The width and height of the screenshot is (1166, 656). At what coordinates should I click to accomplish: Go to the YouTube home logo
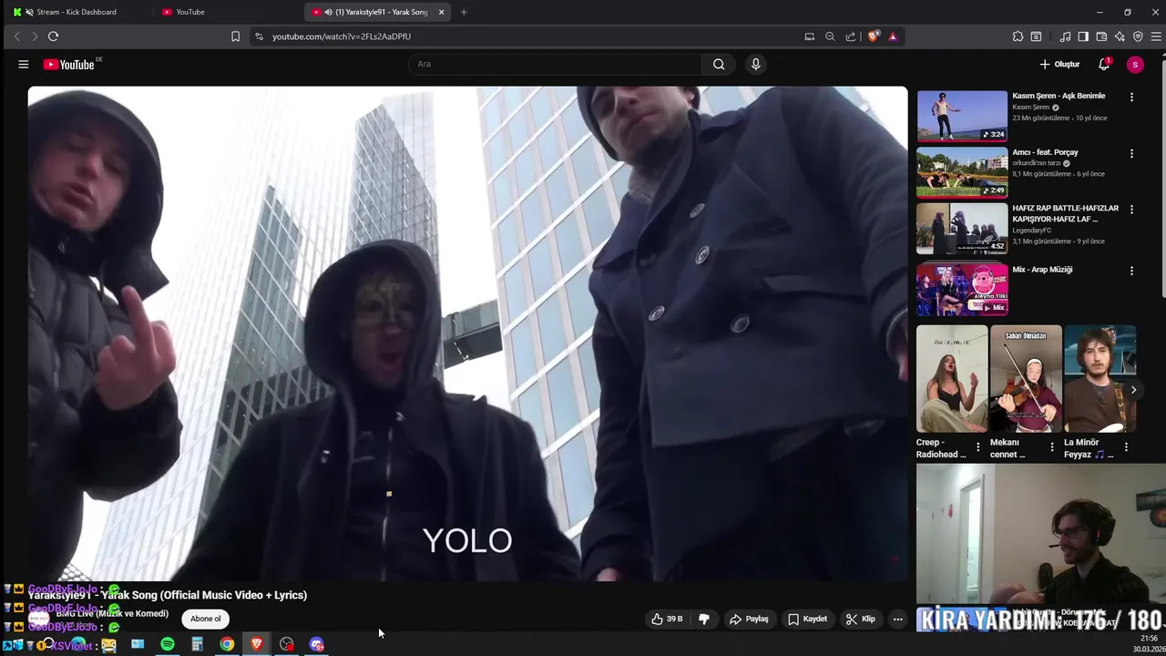(69, 65)
